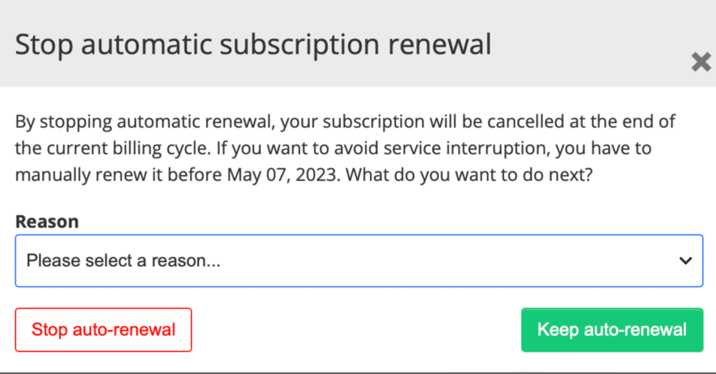This screenshot has width=716, height=374.
Task: Close the dialog with the X icon
Action: click(701, 62)
